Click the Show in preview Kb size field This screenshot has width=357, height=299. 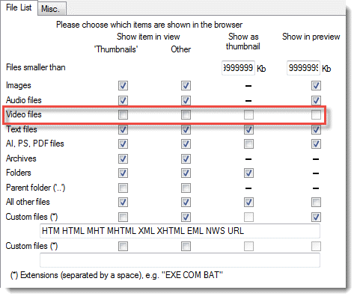(x=303, y=68)
